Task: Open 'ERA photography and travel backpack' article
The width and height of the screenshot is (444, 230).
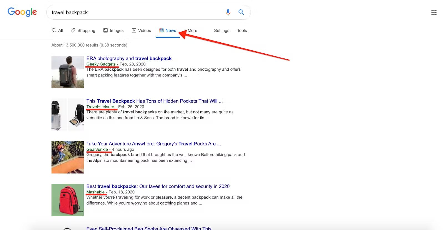Action: [x=129, y=58]
